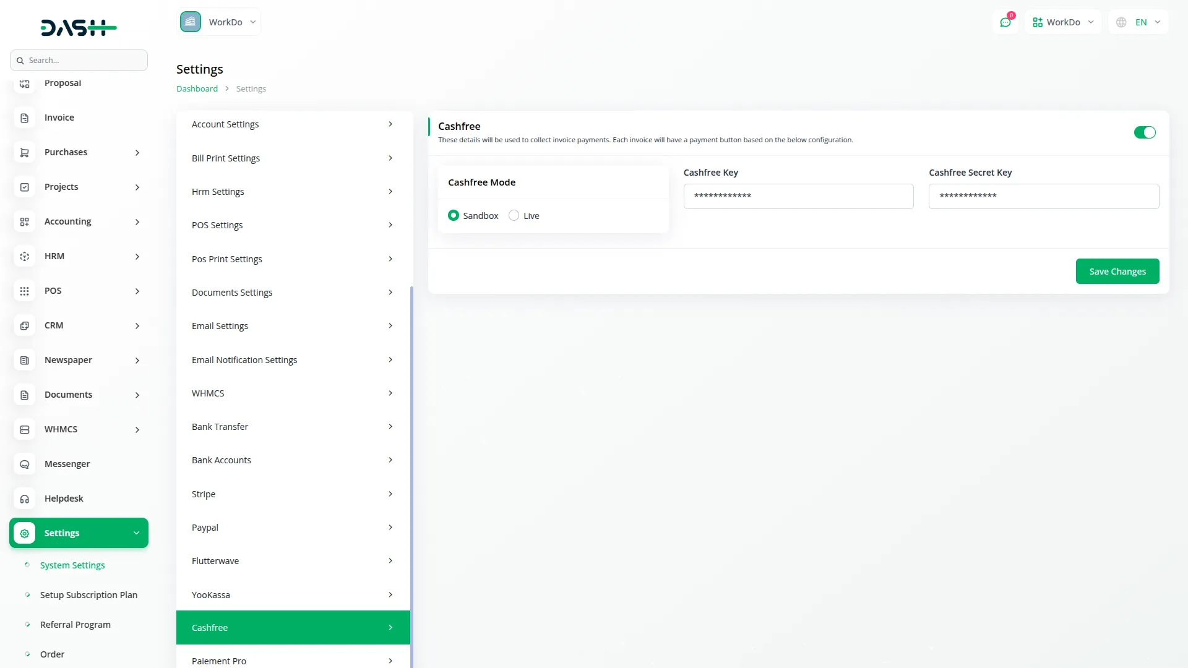Open Email Settings section
This screenshot has width=1188, height=668.
[293, 326]
